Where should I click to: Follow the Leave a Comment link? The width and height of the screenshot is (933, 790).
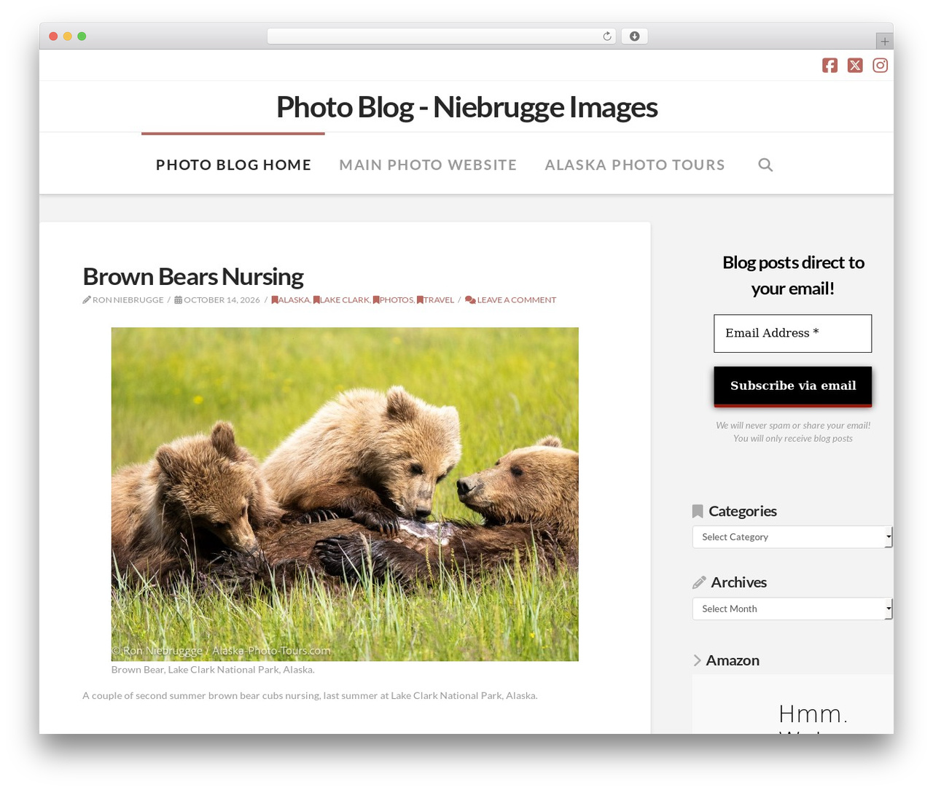[510, 300]
